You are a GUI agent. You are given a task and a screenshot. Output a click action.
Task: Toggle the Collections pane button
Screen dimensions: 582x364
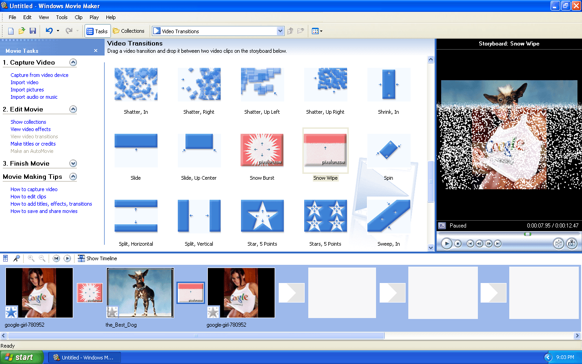click(129, 31)
